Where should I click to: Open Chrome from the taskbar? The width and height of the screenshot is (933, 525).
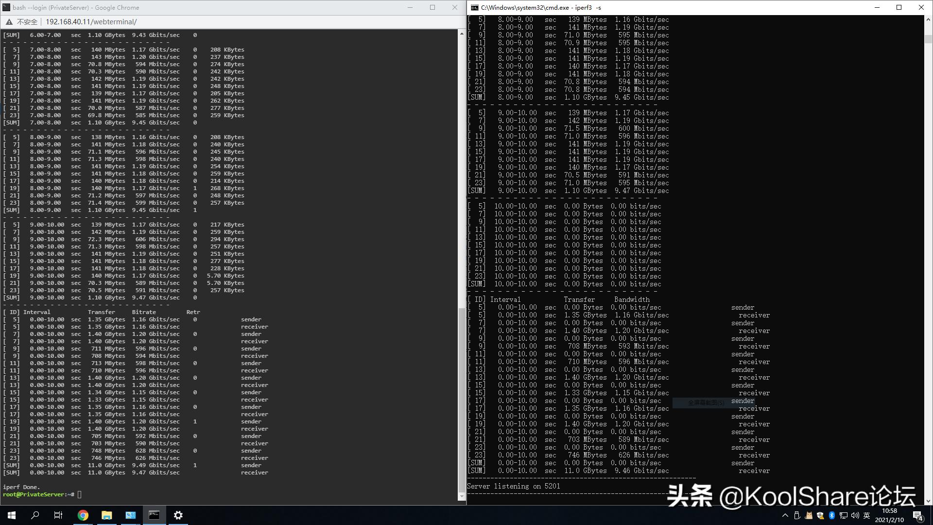coord(83,515)
